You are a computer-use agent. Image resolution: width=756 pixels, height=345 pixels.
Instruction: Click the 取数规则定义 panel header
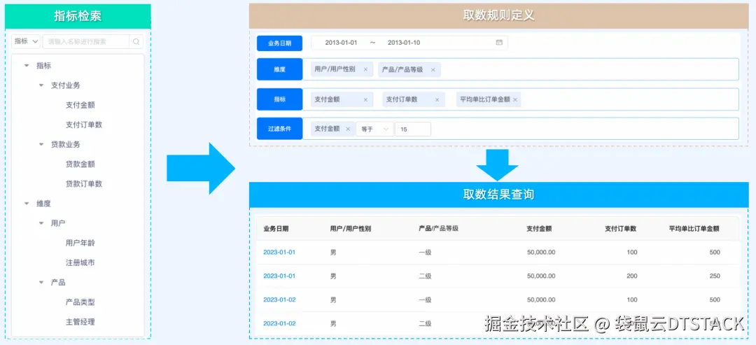pyautogui.click(x=498, y=15)
